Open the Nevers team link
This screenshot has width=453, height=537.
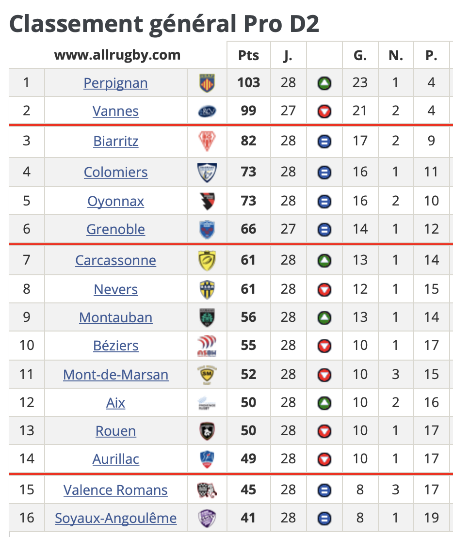point(116,289)
